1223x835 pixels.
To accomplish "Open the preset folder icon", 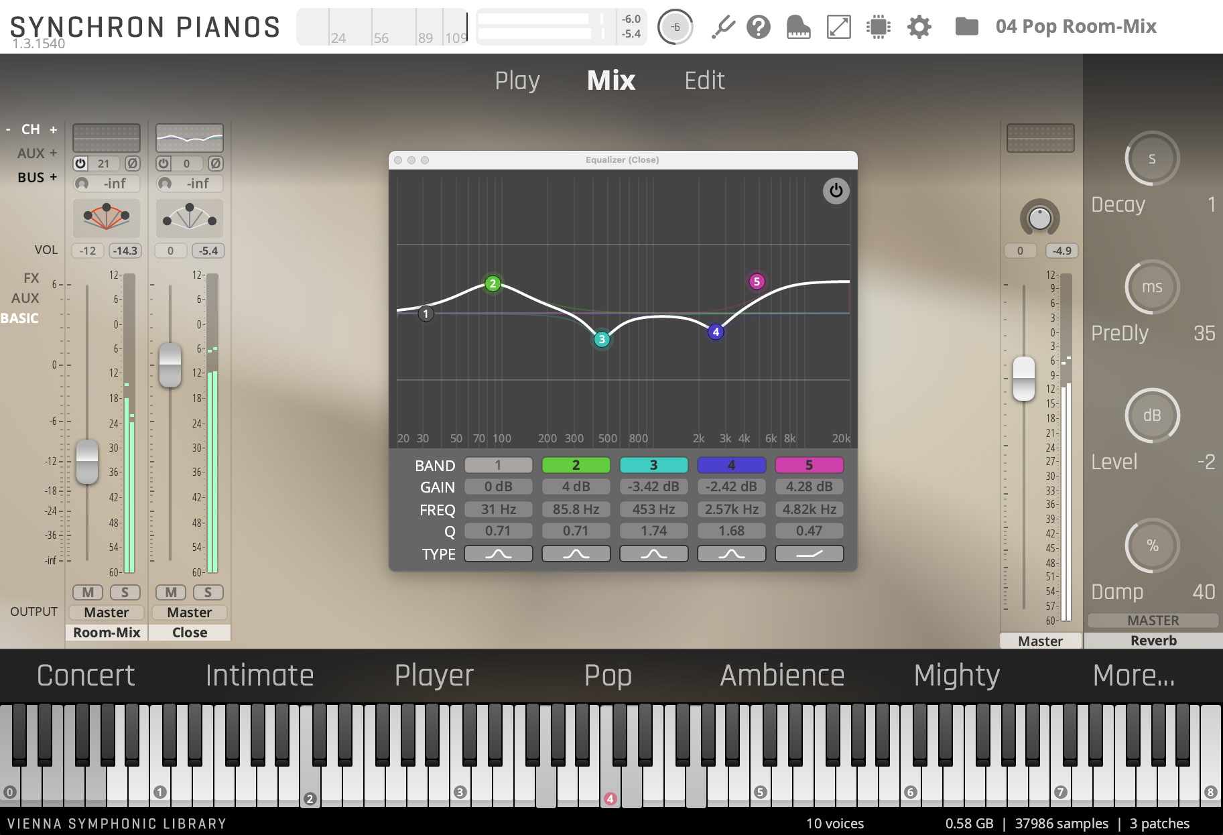I will 966,27.
